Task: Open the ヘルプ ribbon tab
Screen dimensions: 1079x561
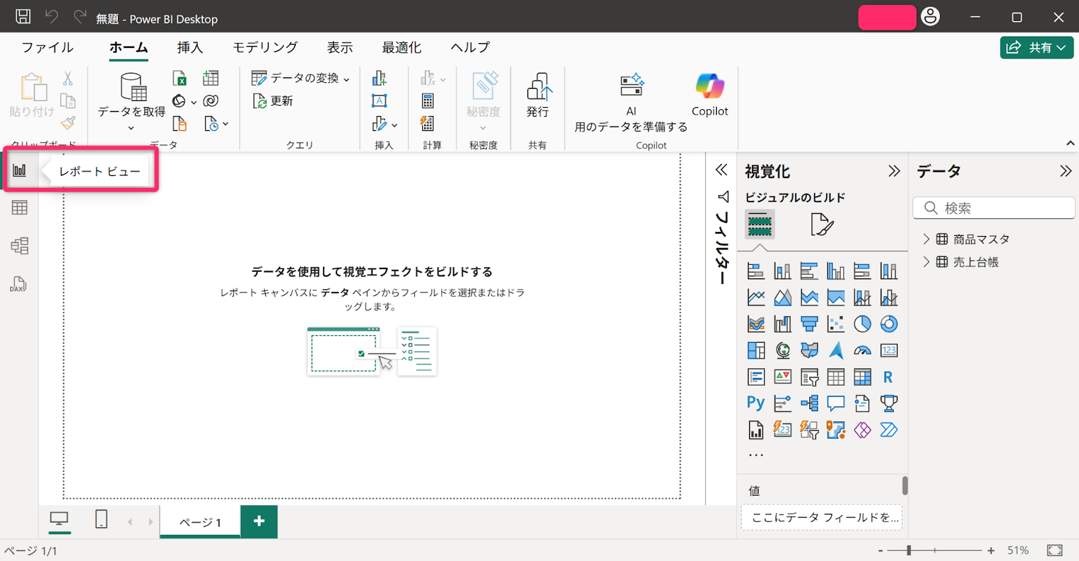Action: 470,47
